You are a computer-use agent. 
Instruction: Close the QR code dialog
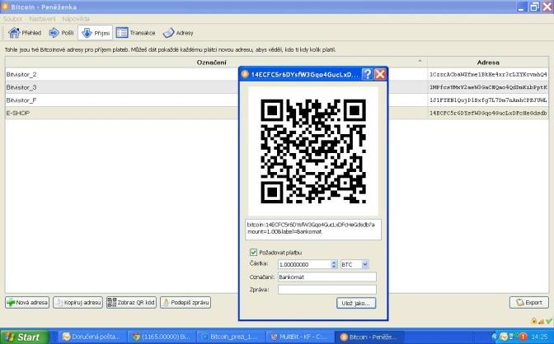pyautogui.click(x=380, y=74)
